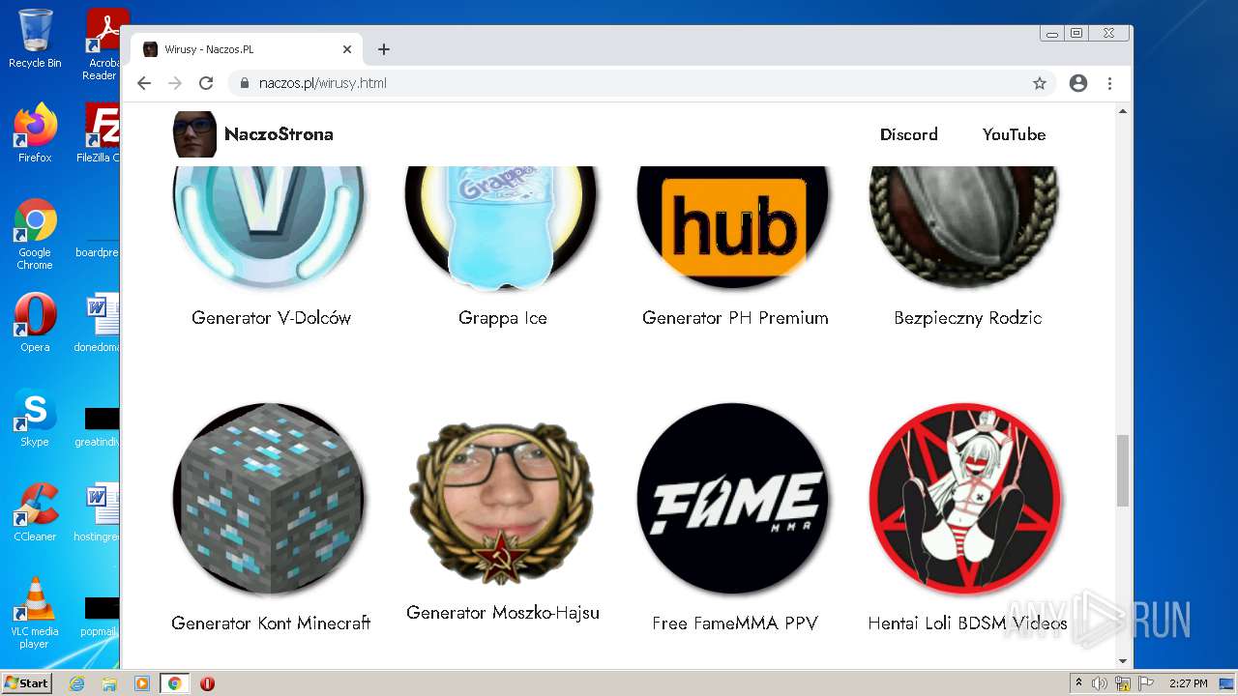1238x696 pixels.
Task: Open the Firefox desktop shortcut
Action: point(35,133)
